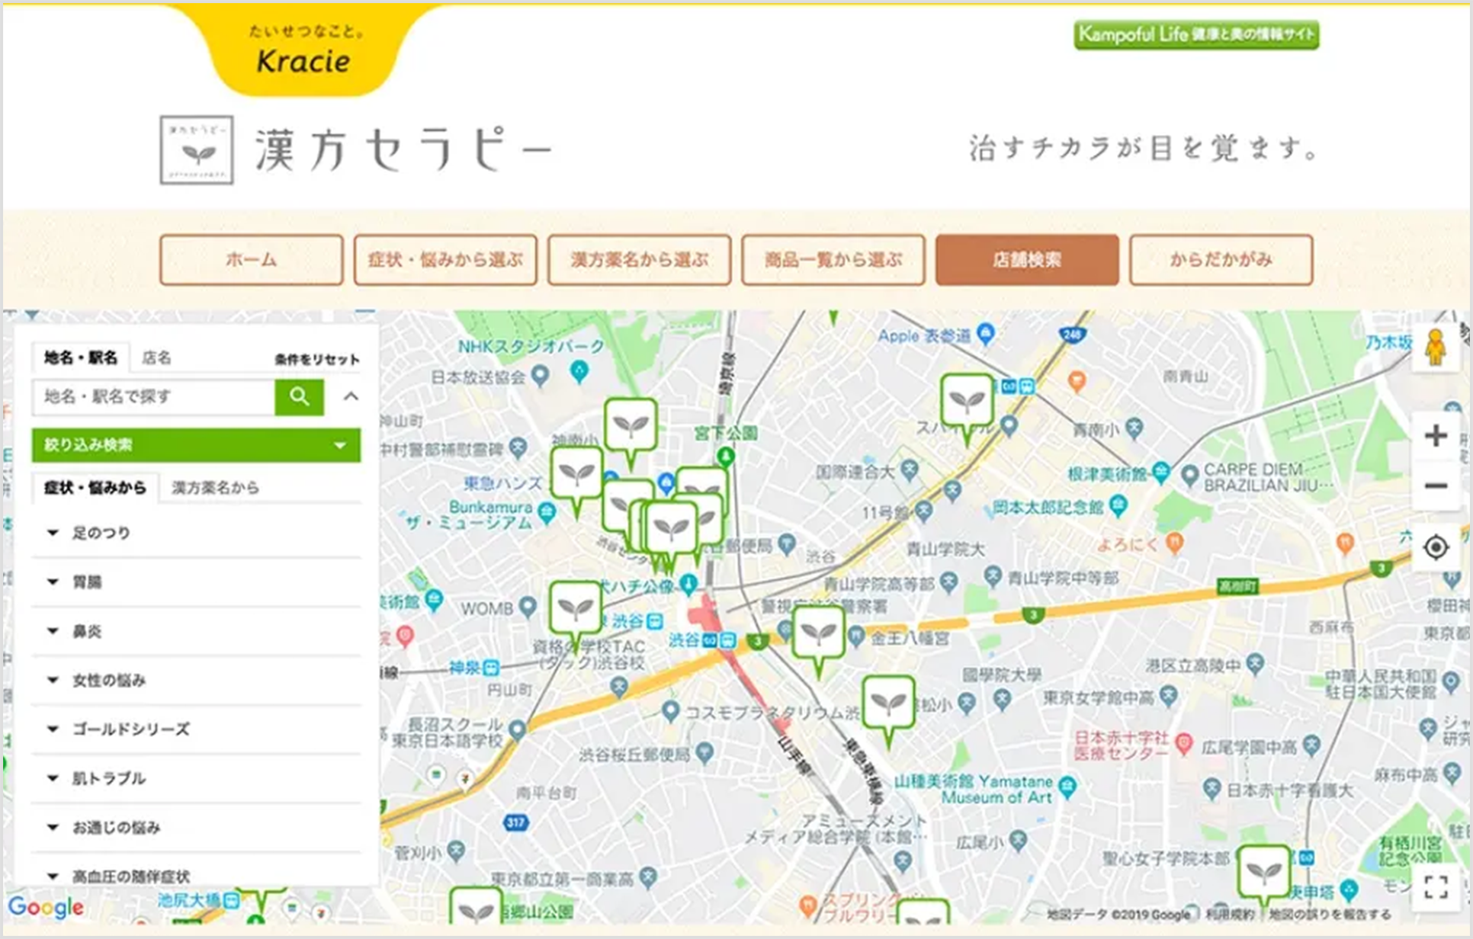Click 地図の誤りを報告する link
Viewport: 1473px width, 939px height.
1330,914
